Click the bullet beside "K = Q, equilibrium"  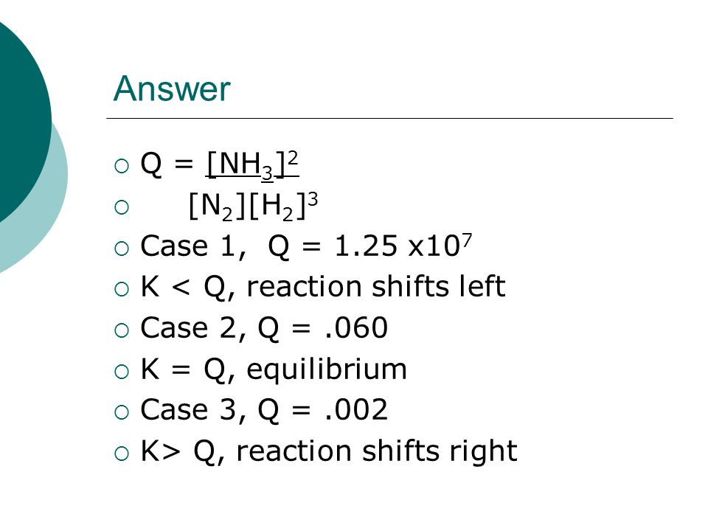coord(122,371)
